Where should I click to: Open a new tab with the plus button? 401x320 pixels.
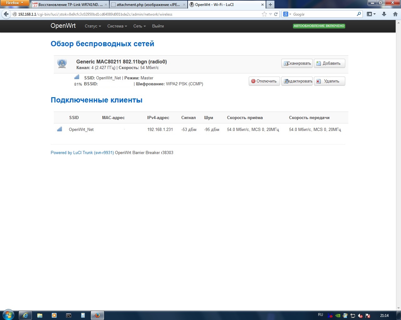[270, 5]
